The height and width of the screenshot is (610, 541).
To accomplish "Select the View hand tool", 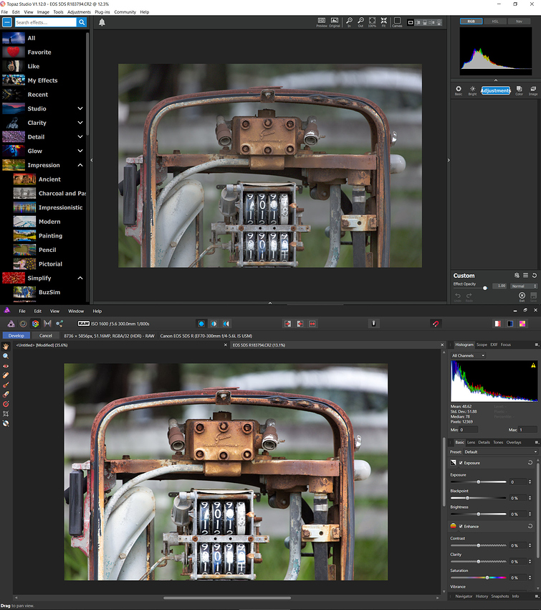I will [x=6, y=347].
